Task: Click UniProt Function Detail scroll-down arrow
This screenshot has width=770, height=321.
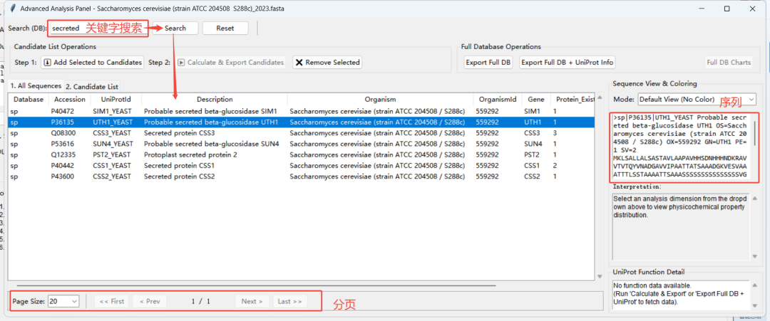Action: point(755,306)
